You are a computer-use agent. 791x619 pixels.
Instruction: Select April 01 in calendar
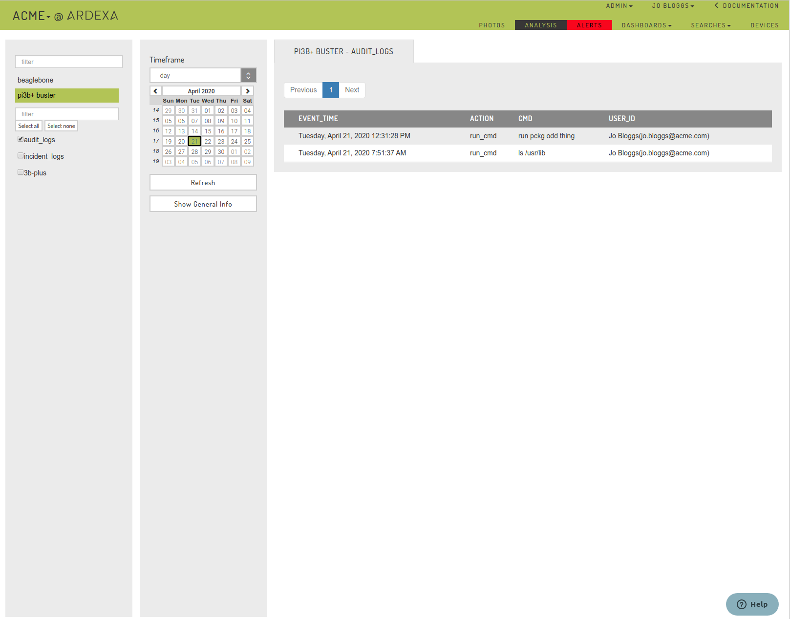pos(208,110)
